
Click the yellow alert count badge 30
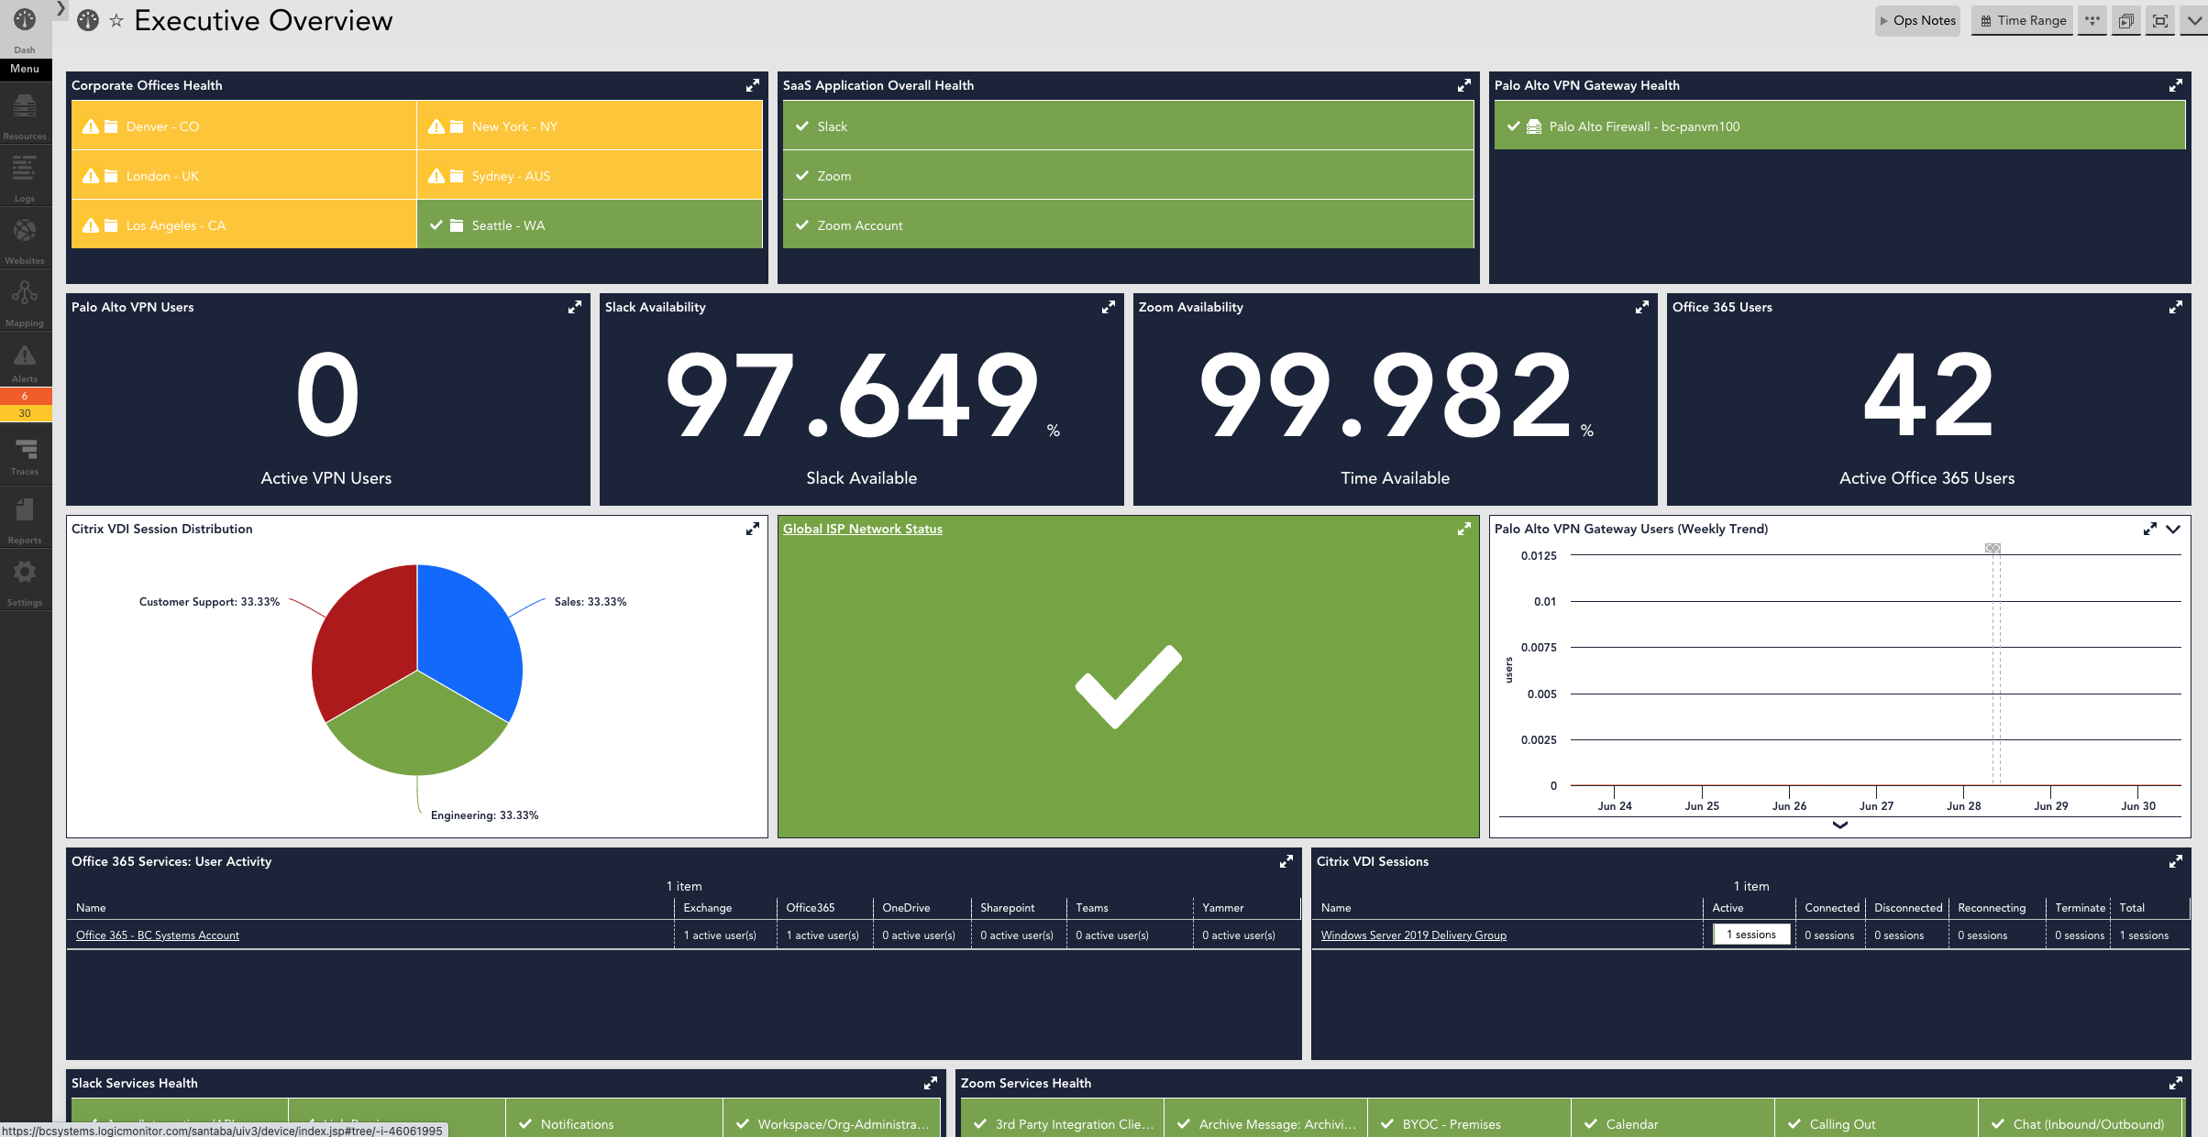[x=25, y=413]
